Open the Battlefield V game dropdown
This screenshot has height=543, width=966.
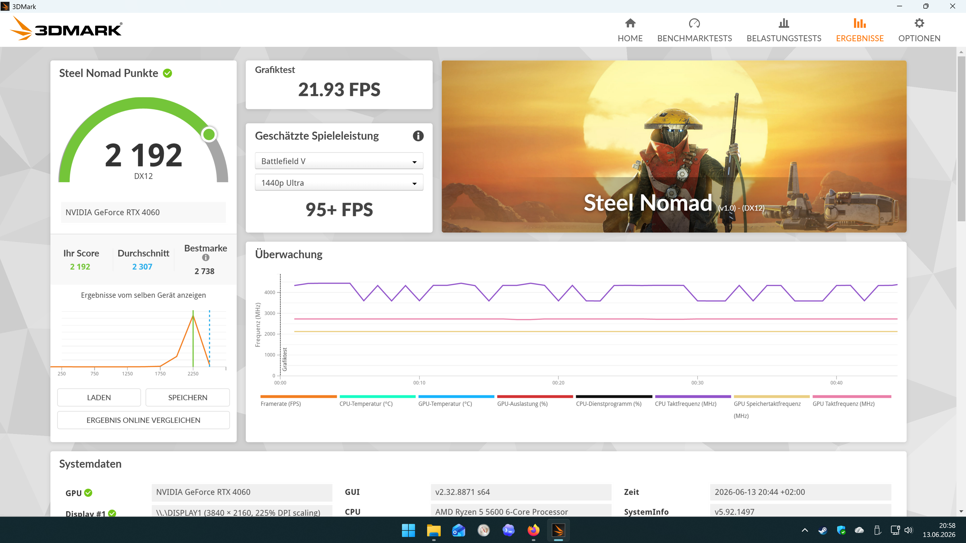pos(339,161)
